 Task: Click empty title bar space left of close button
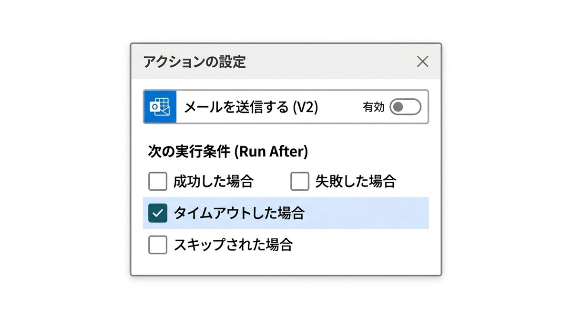(334, 62)
